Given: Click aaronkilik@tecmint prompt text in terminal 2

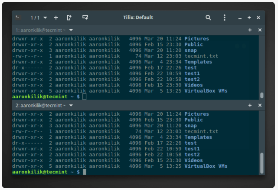Looking at the screenshot, I should [40, 172].
